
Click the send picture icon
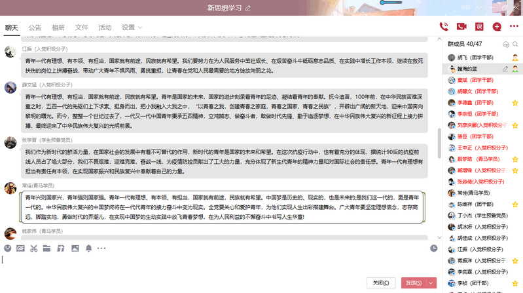click(74, 248)
